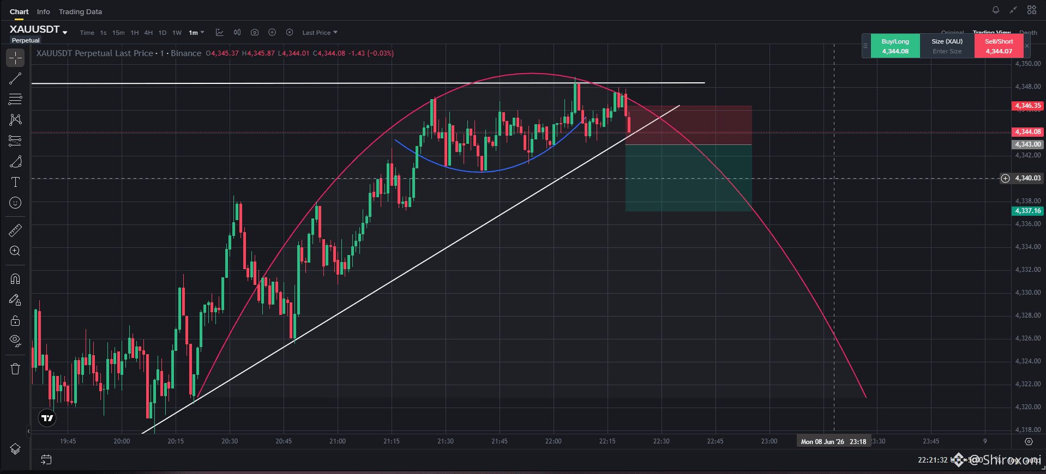Screen dimensions: 1046x474
Task: Toggle magnet mode snapping
Action: (15, 279)
